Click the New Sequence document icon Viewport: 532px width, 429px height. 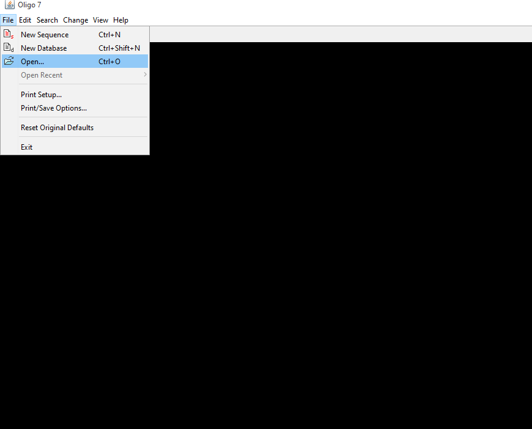tap(9, 35)
